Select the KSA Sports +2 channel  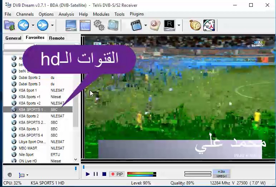click(38, 103)
